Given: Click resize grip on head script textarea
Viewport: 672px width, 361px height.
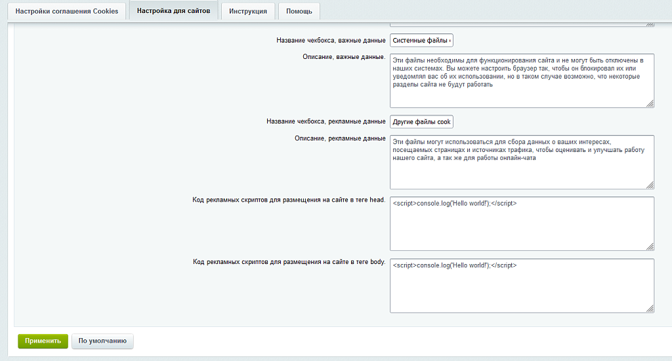Looking at the screenshot, I should pos(650,246).
